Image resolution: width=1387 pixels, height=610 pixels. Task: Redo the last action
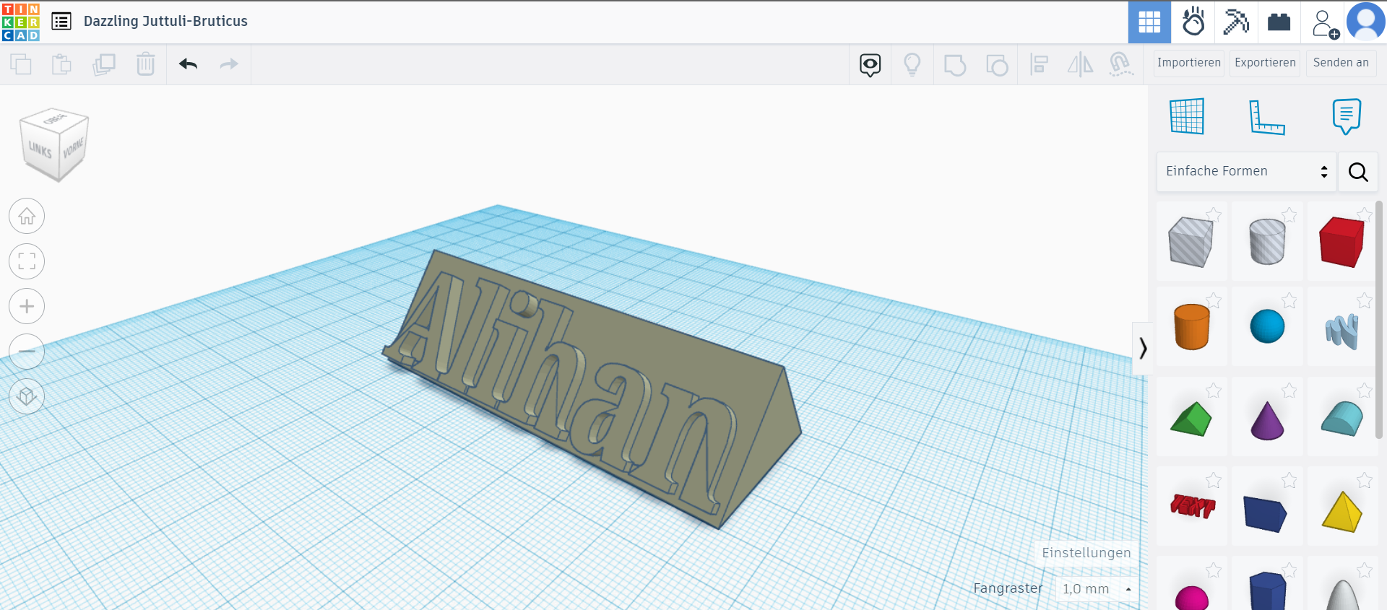pos(229,64)
